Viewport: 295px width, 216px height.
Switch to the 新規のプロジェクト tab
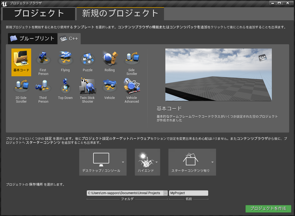click(x=120, y=14)
